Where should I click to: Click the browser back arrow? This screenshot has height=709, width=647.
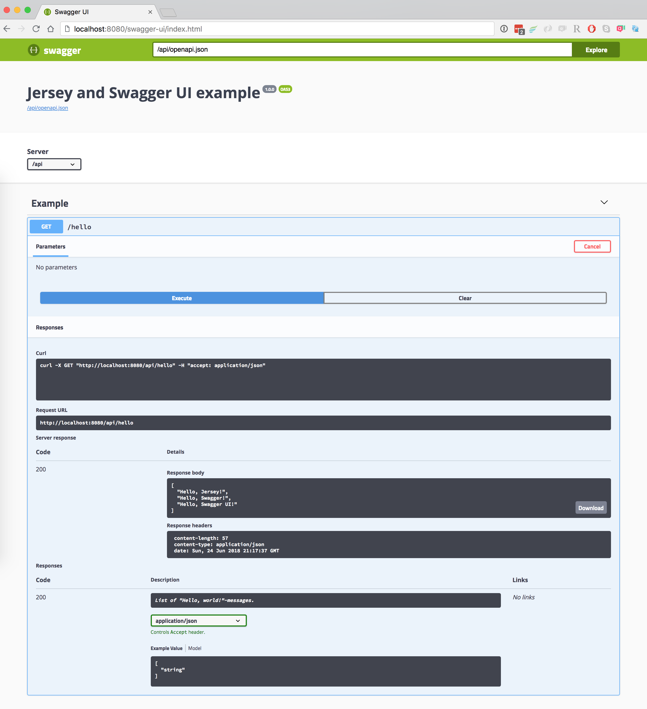click(7, 29)
